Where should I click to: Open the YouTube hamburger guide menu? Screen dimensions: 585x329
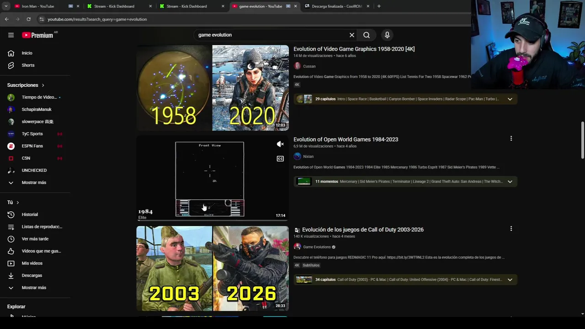(11, 35)
